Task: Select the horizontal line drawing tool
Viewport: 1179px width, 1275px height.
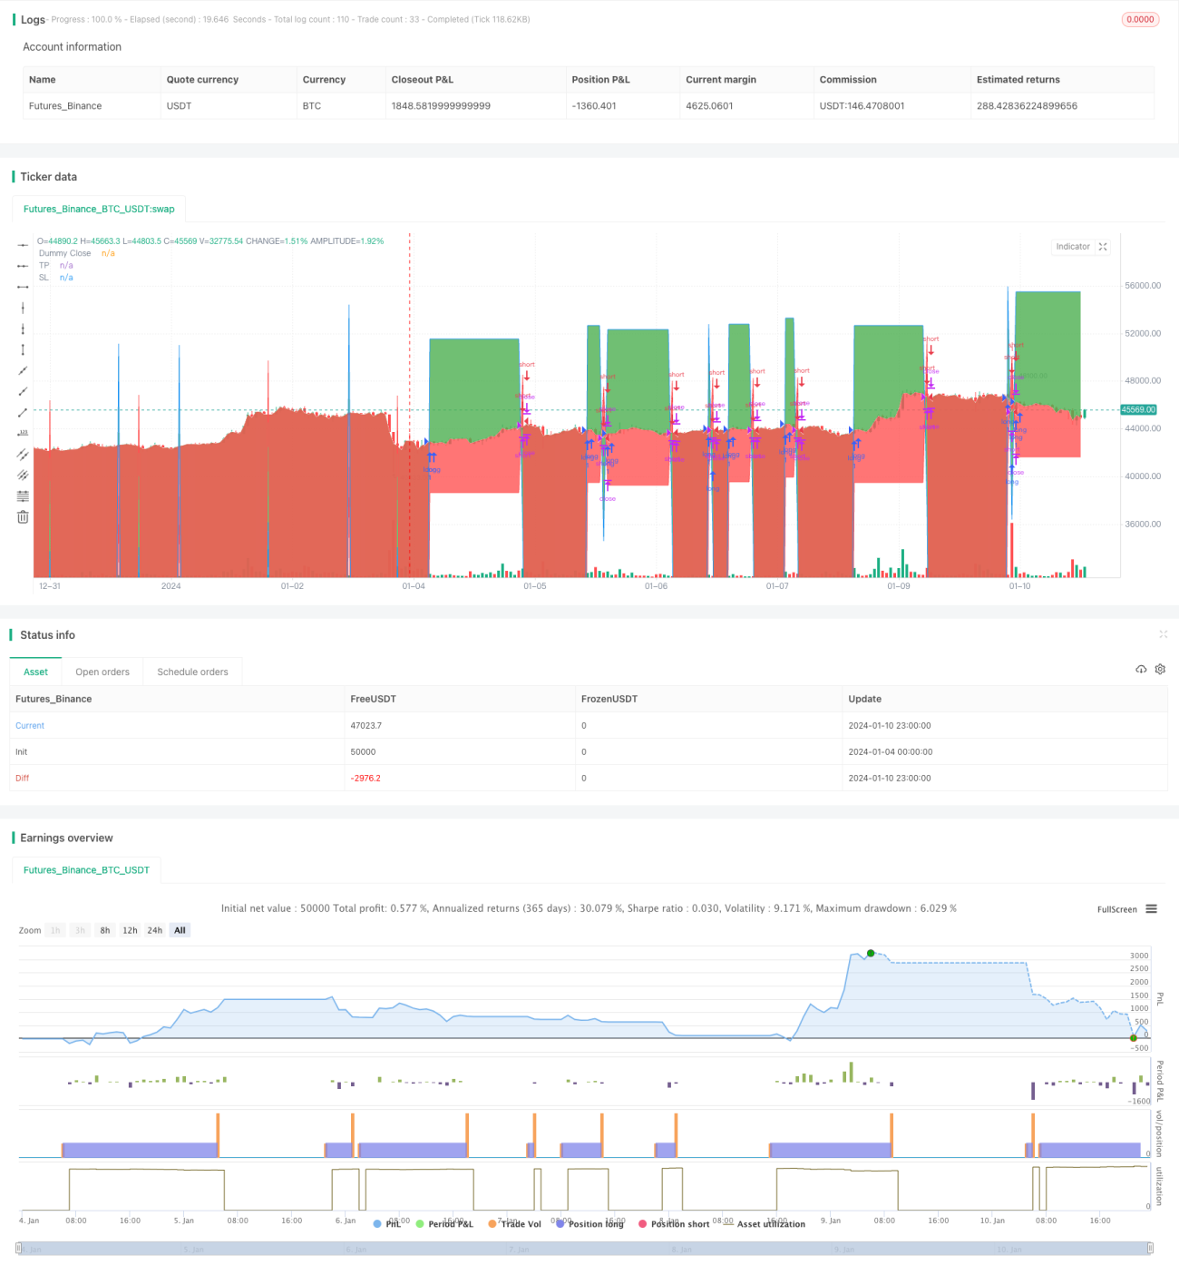Action: tap(23, 245)
